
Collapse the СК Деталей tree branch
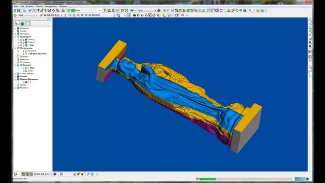[15, 65]
